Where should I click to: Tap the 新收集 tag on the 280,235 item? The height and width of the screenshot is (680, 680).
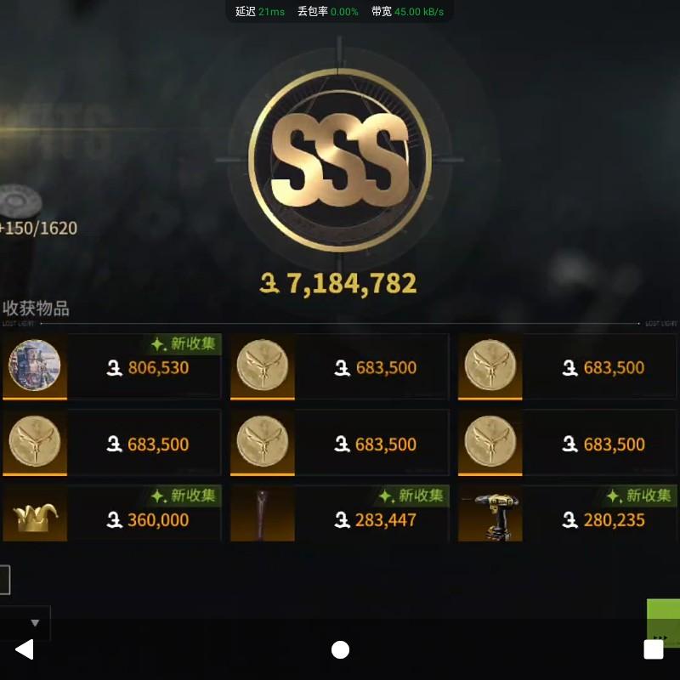[639, 496]
